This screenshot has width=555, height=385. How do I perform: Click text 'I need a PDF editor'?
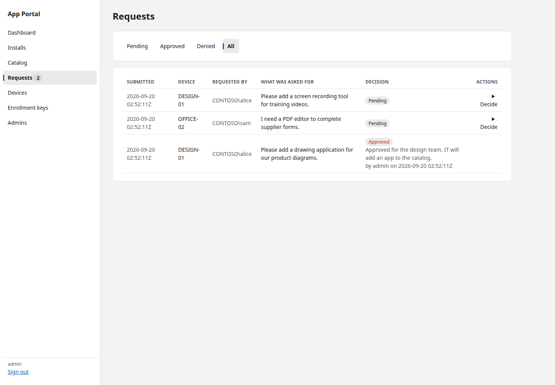286,119
